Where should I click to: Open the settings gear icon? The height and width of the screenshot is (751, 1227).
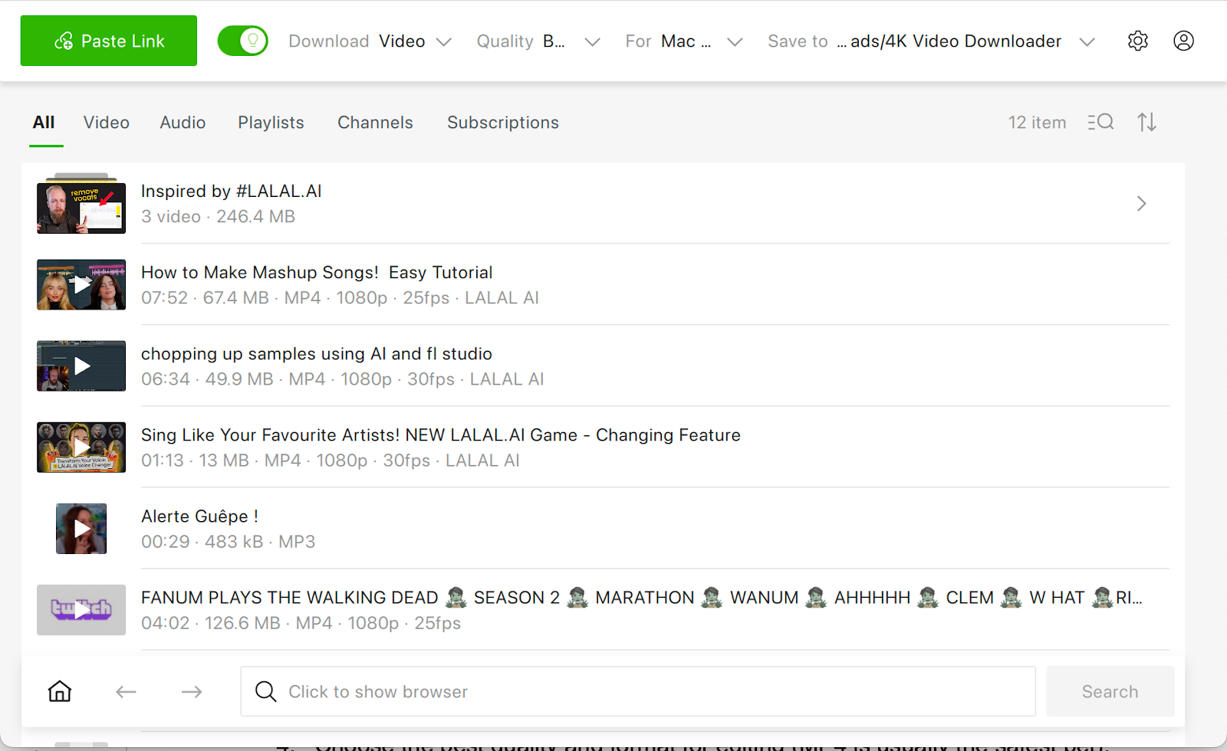(1137, 41)
